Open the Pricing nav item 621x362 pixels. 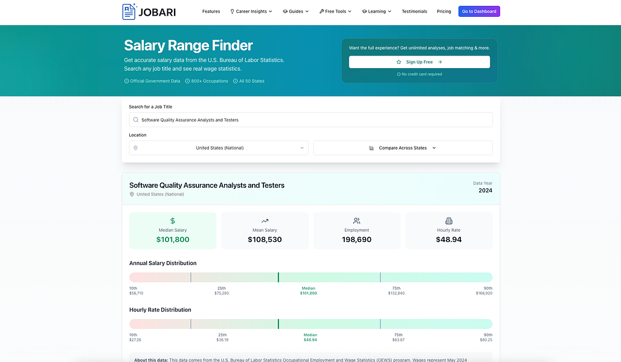point(444,11)
